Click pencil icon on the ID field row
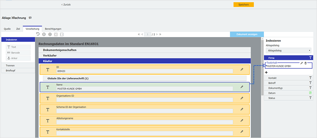The width and height of the screenshot is (317, 138). coord(242,69)
